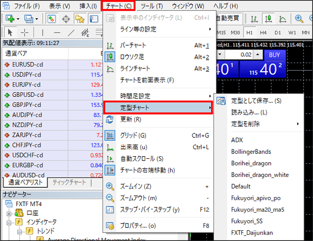Image resolution: width=313 pixels, height=241 pixels.
Task: Switch to the ティックチャート tab
Action: [69, 182]
